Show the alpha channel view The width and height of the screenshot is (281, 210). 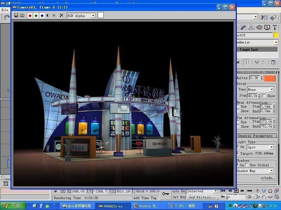click(48, 16)
